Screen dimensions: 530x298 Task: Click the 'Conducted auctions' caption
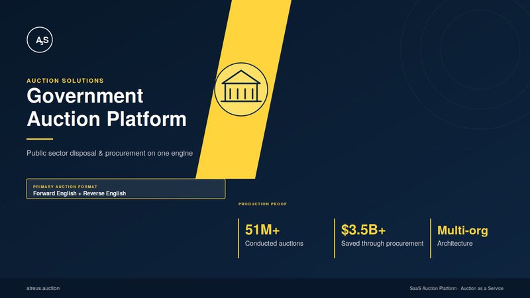tap(274, 243)
